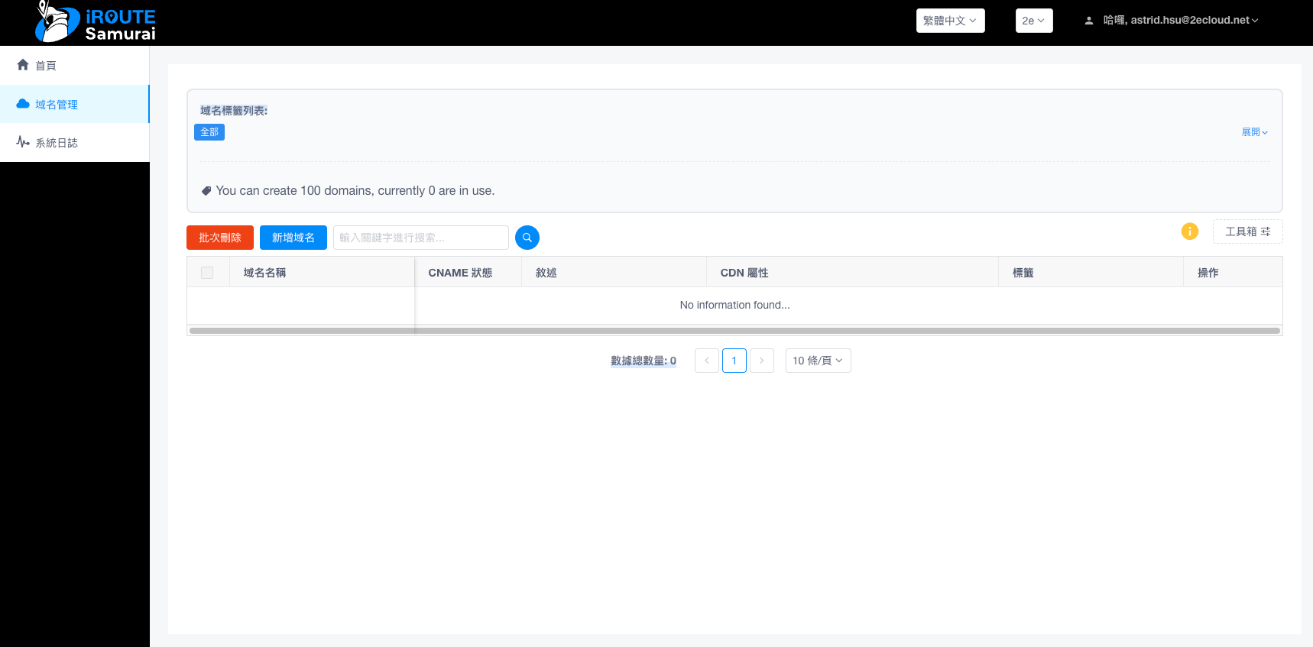The height and width of the screenshot is (647, 1313).
Task: Click the cloud icon for domain management
Action: (x=23, y=104)
